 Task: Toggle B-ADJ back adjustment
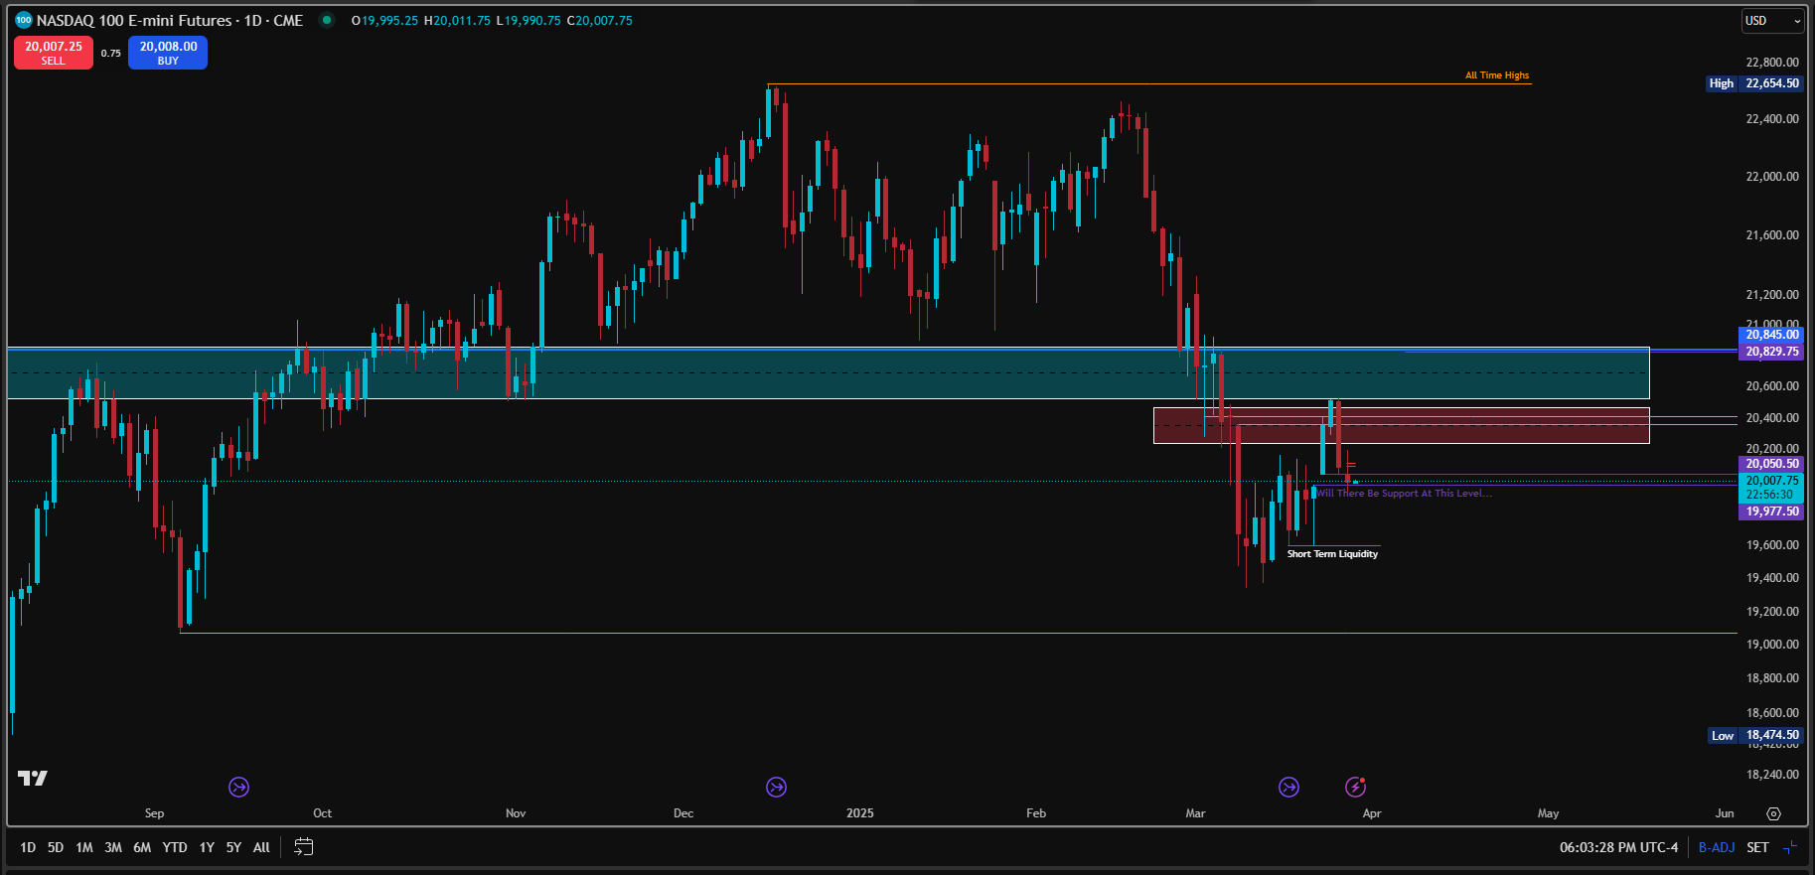point(1717,847)
